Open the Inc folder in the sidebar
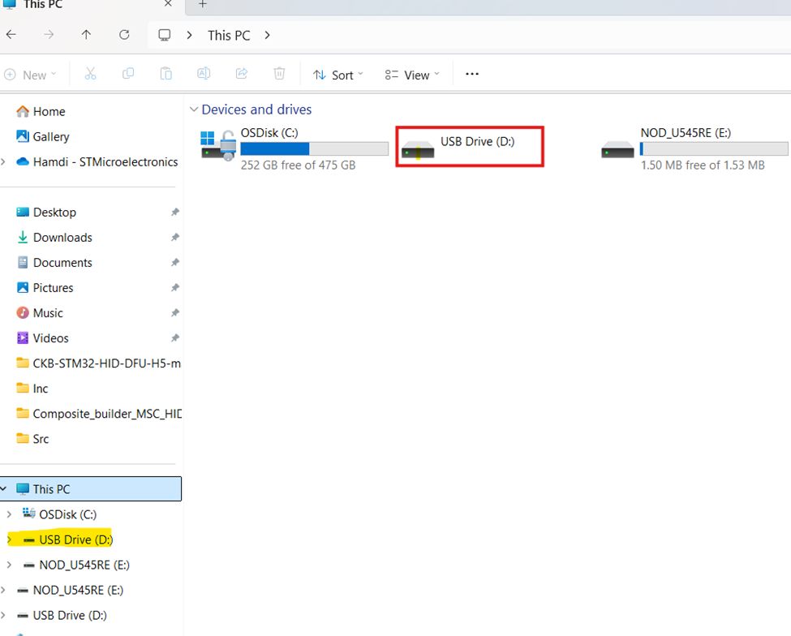Screen dimensions: 791x636 41,389
